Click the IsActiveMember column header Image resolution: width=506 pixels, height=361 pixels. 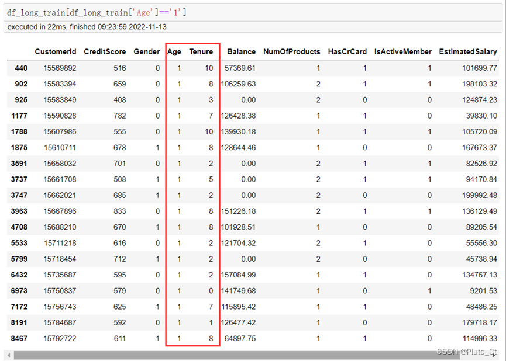[x=402, y=51]
